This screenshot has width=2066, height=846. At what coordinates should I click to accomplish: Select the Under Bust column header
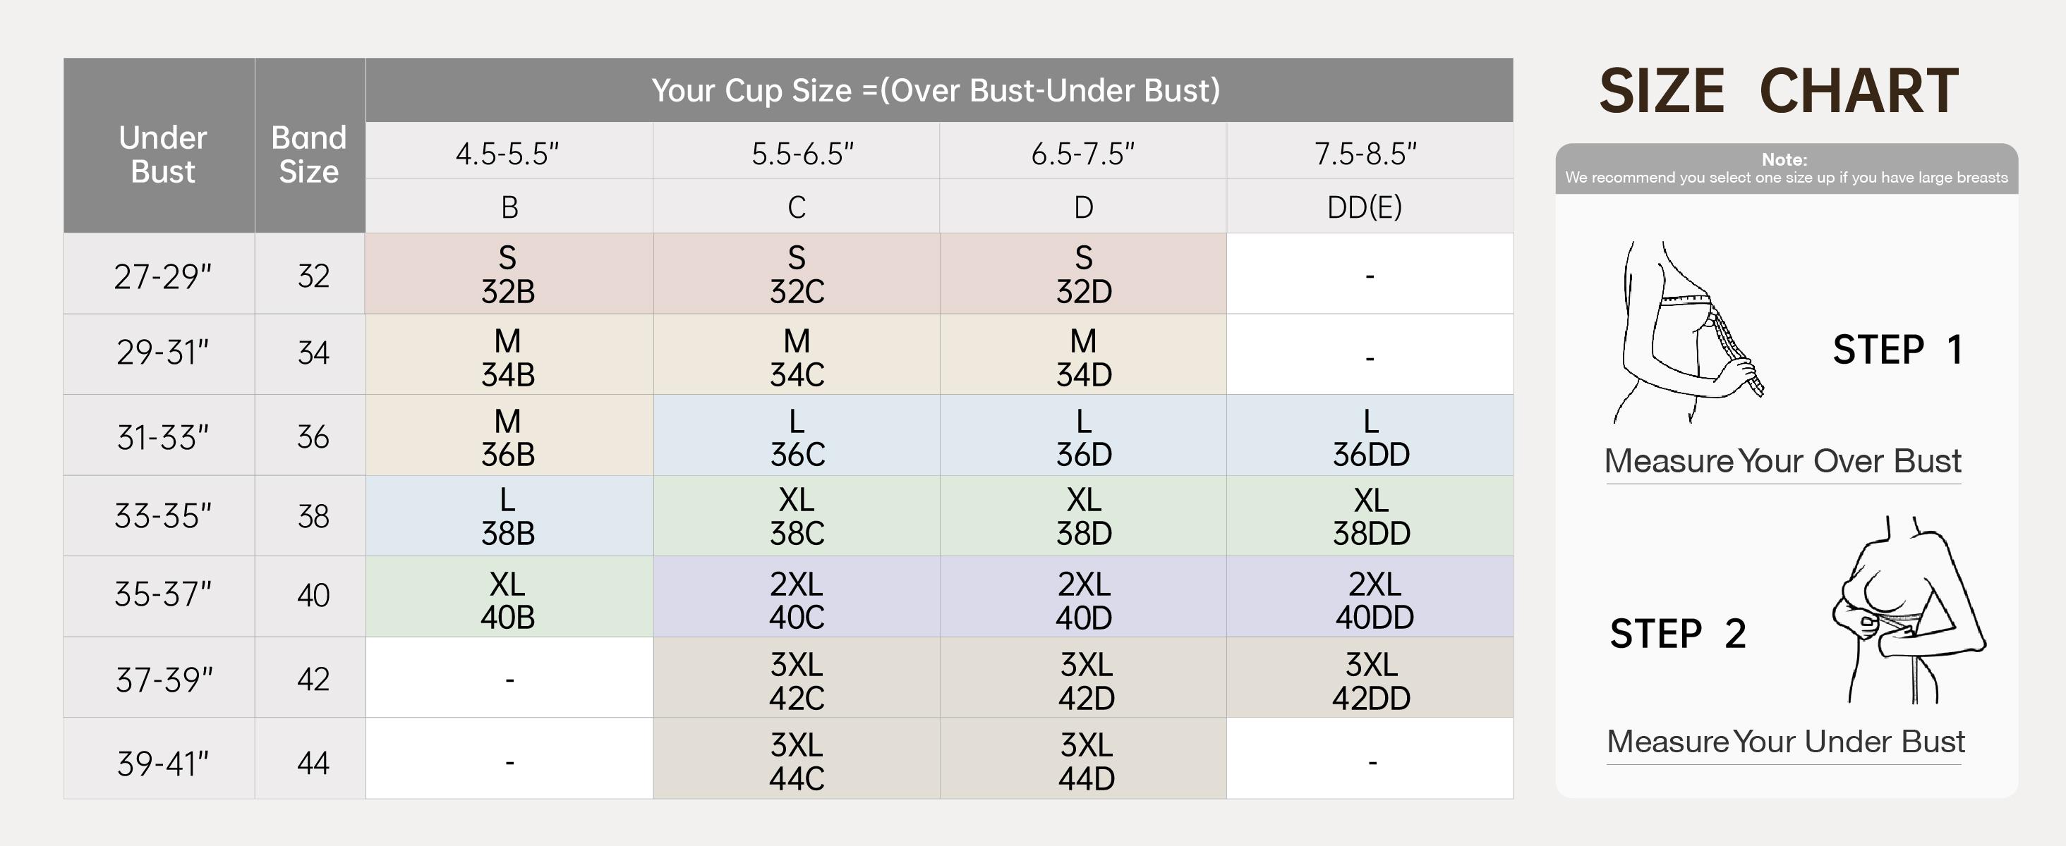pos(163,154)
